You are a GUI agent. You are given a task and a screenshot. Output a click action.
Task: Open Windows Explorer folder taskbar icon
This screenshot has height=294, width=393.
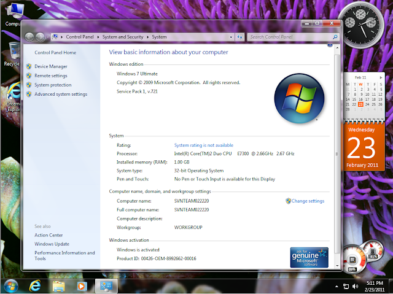click(59, 286)
